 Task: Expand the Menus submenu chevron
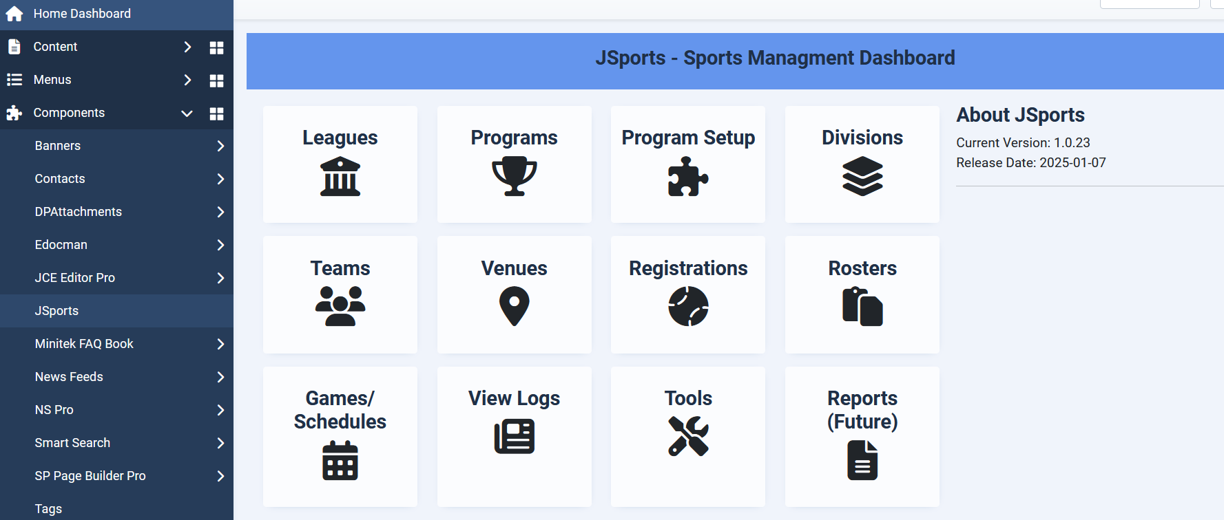(187, 80)
